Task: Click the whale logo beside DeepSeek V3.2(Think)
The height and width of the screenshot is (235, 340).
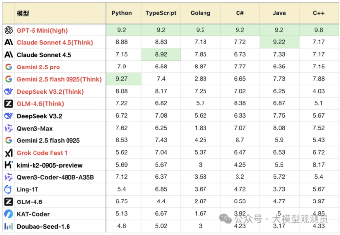Action: (x=8, y=92)
